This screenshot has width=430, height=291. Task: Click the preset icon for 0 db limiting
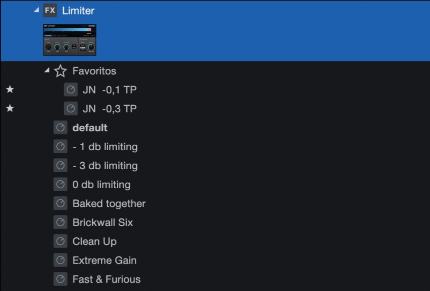pyautogui.click(x=60, y=185)
